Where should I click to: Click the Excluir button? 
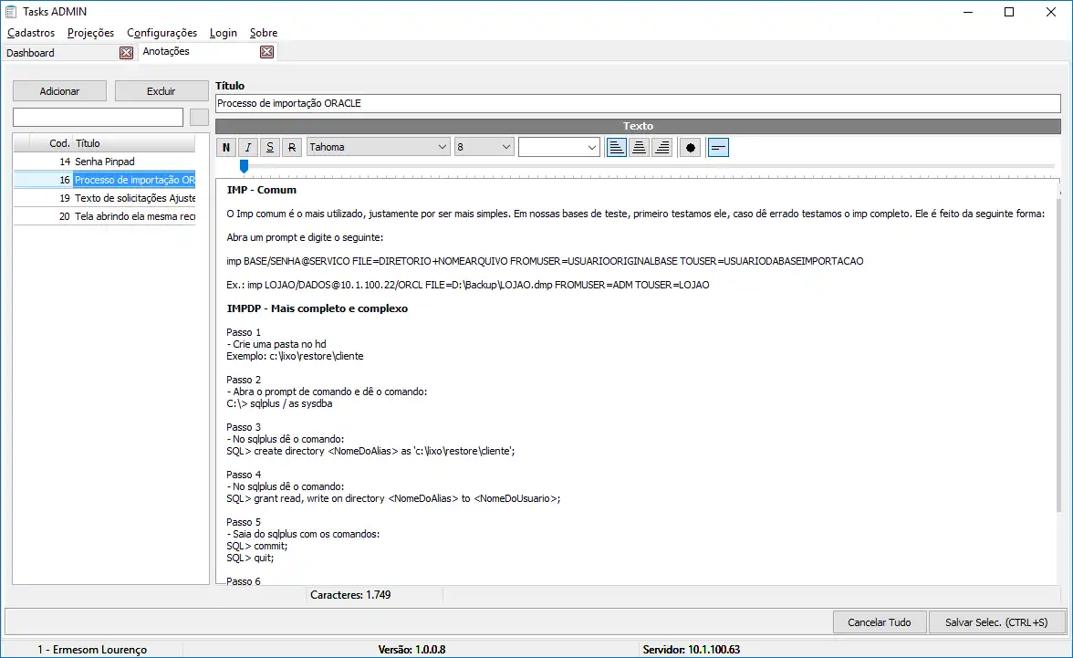coord(161,91)
